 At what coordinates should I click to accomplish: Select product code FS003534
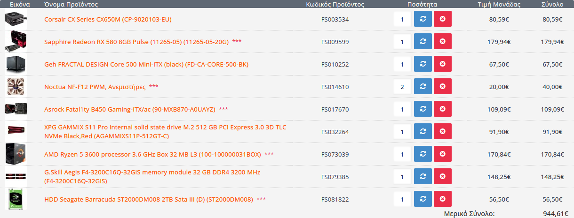coord(335,19)
